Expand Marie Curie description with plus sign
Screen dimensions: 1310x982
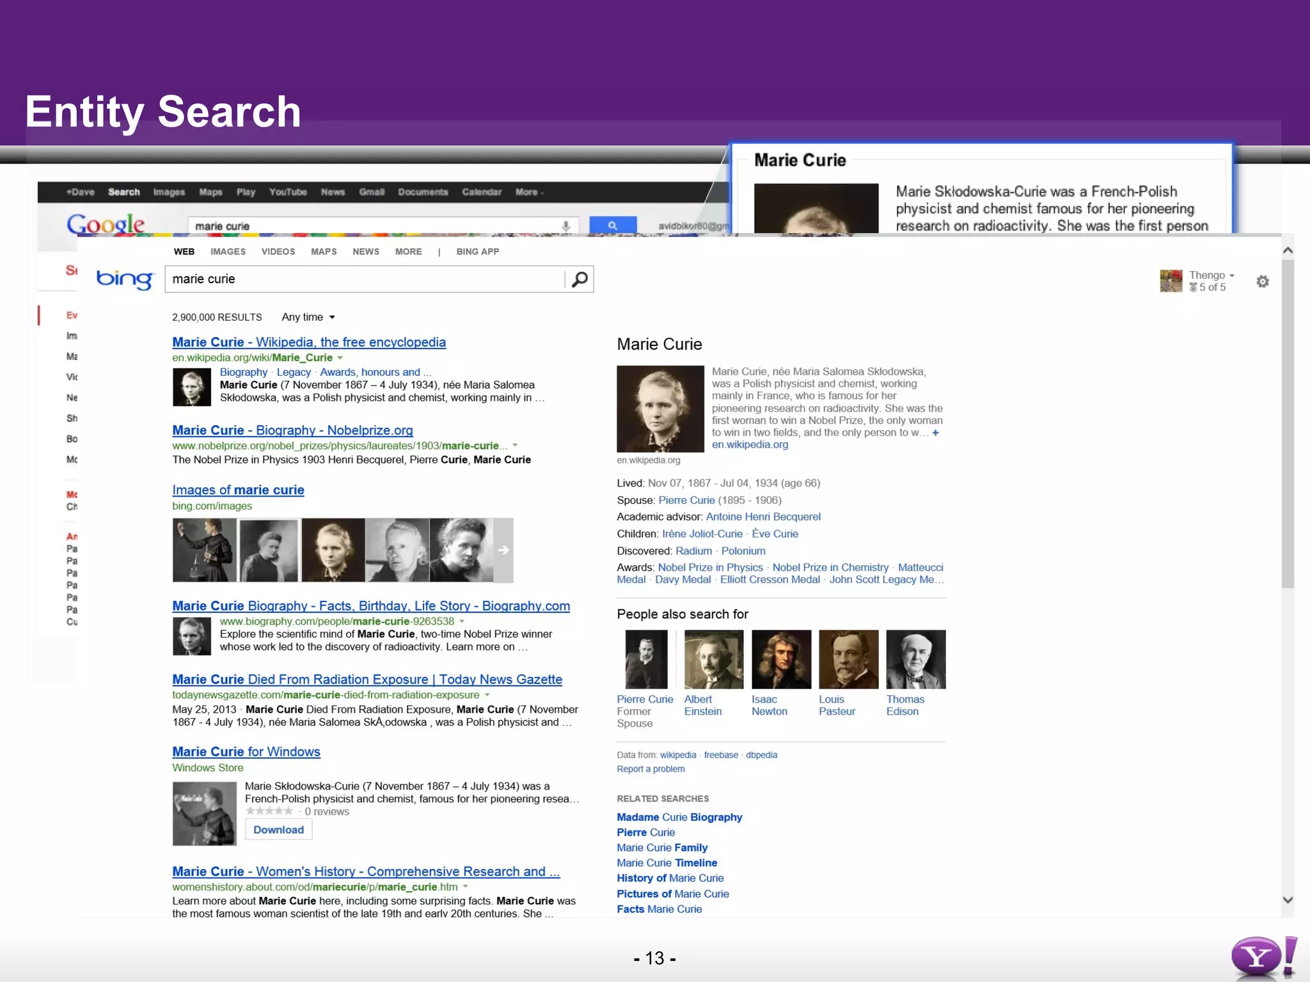point(936,433)
